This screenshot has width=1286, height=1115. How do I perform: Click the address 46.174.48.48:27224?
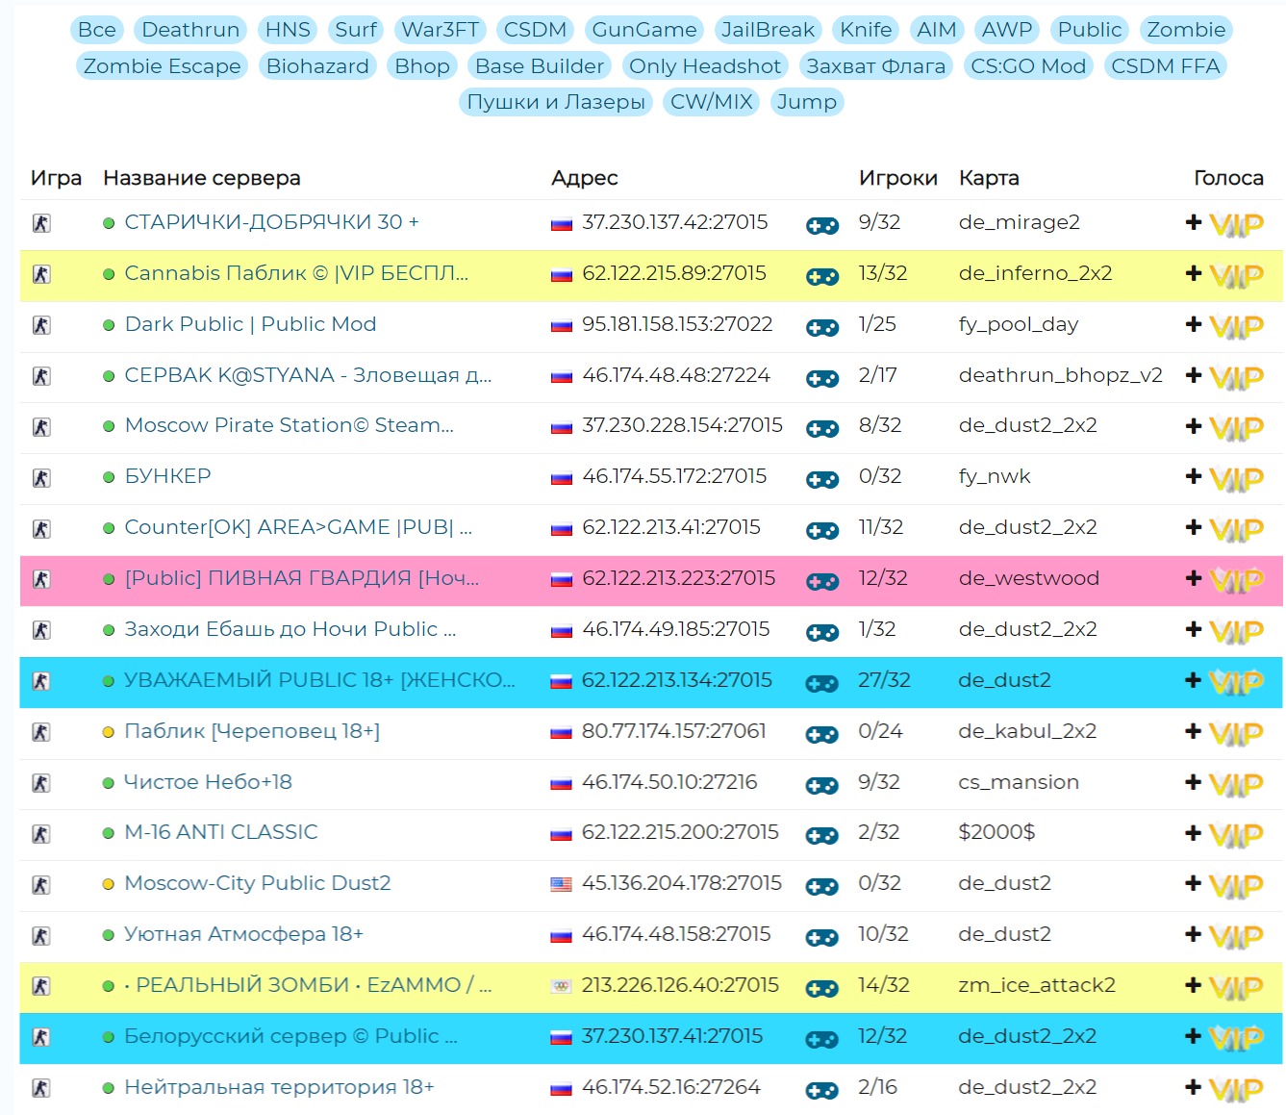[x=675, y=375]
